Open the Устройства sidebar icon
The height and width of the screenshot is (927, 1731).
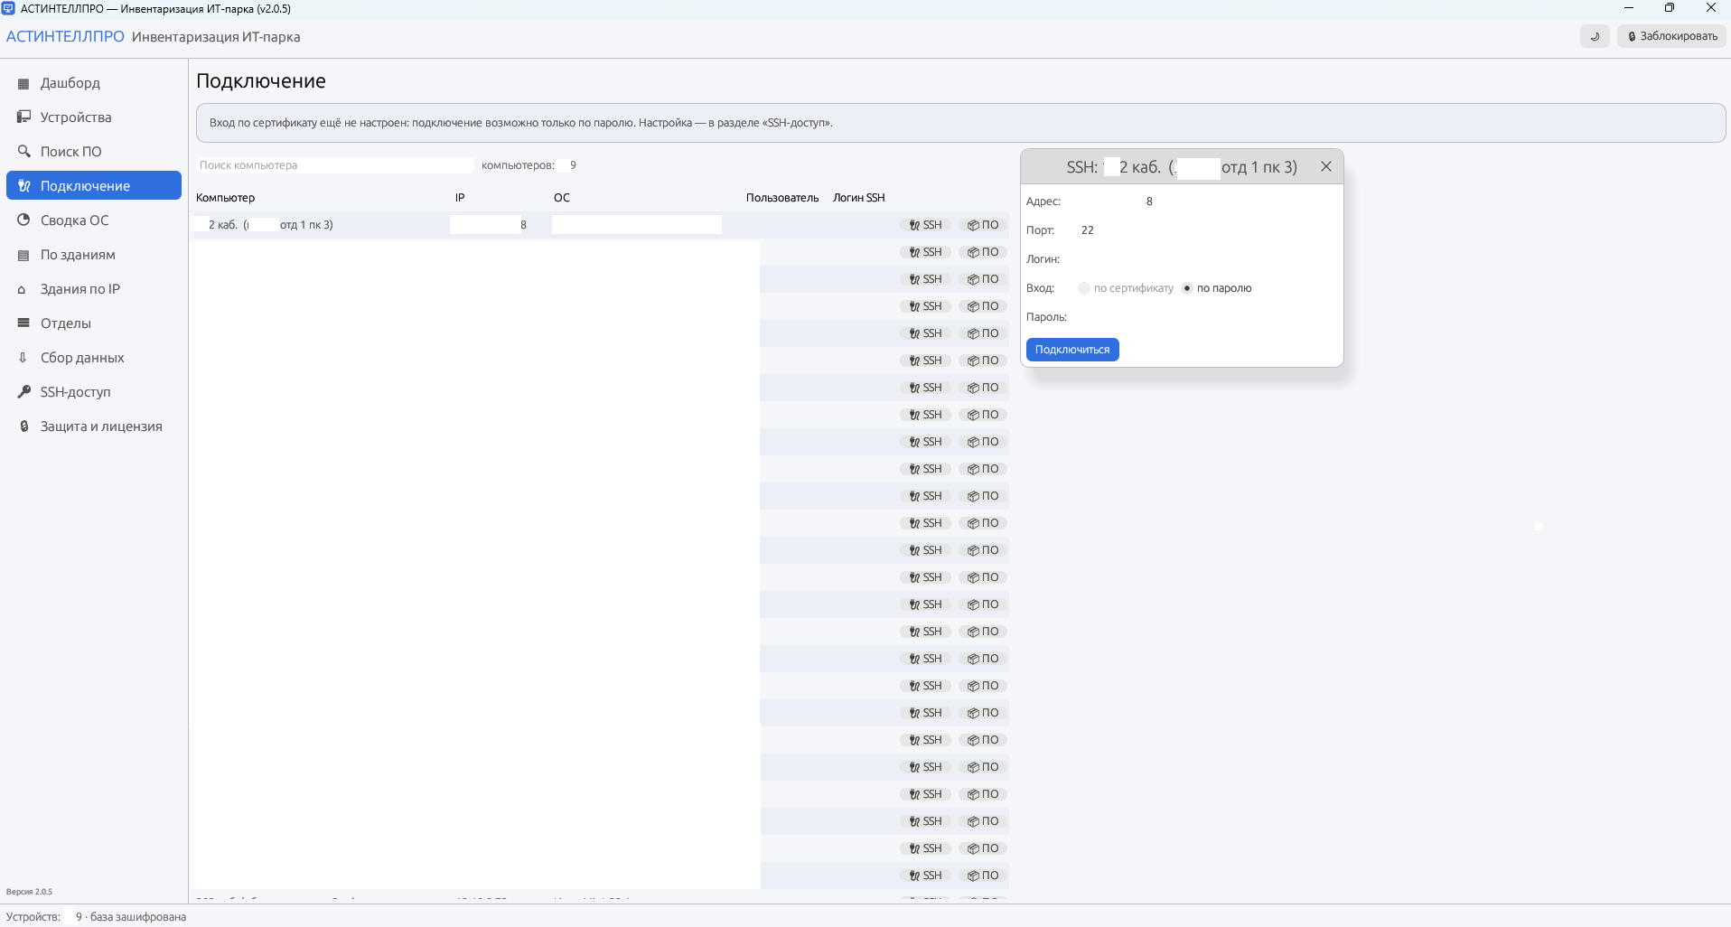pyautogui.click(x=23, y=117)
